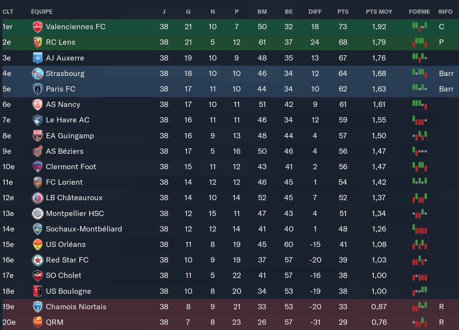The image size is (459, 330).
Task: Sort by the ÉQUIPE column header
Action: [42, 12]
